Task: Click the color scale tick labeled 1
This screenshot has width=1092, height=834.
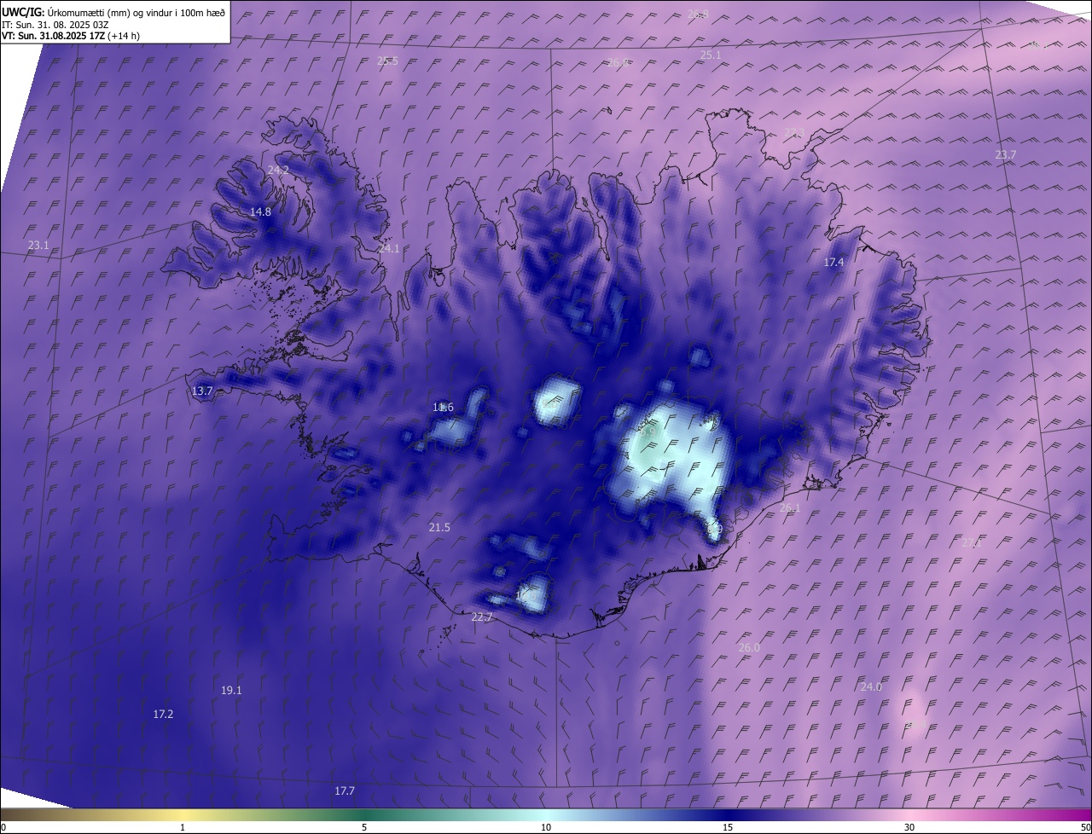Action: coord(183,827)
